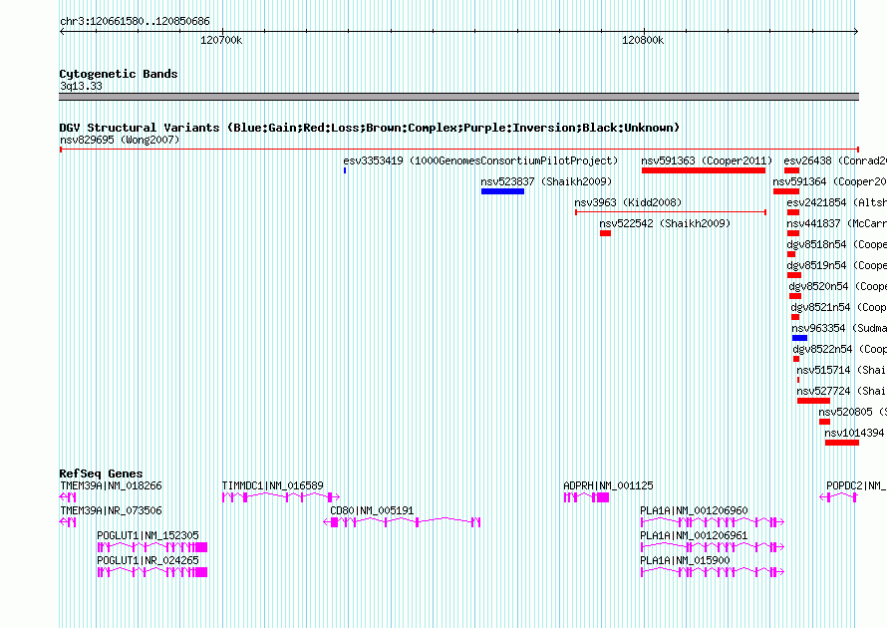Viewport: 887px width, 628px height.
Task: Click the red dgv8520n54 loss bar
Action: 795,296
